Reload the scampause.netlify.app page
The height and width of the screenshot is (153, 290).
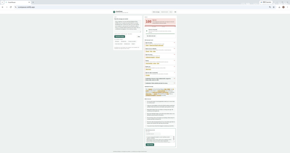(x=11, y=7)
